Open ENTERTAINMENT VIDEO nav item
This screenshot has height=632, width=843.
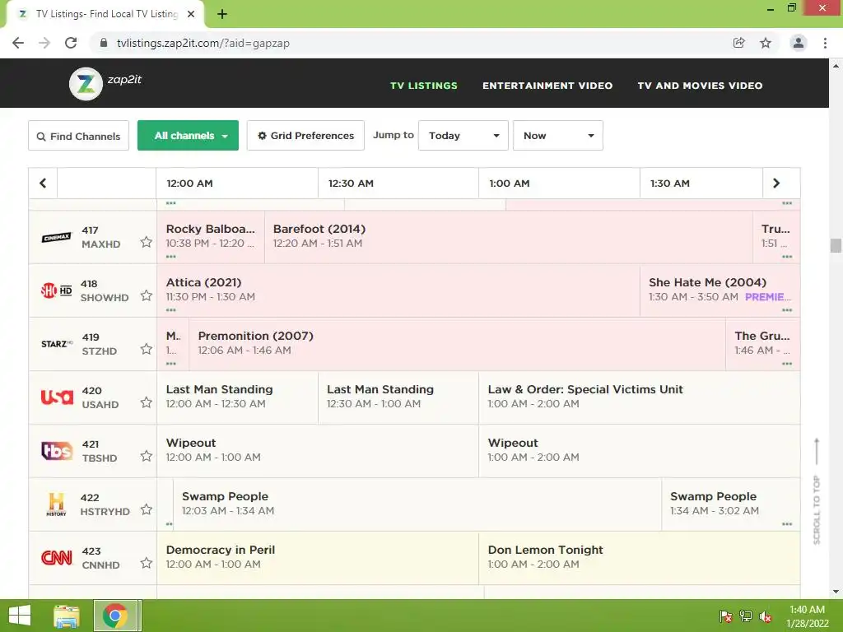pos(547,86)
